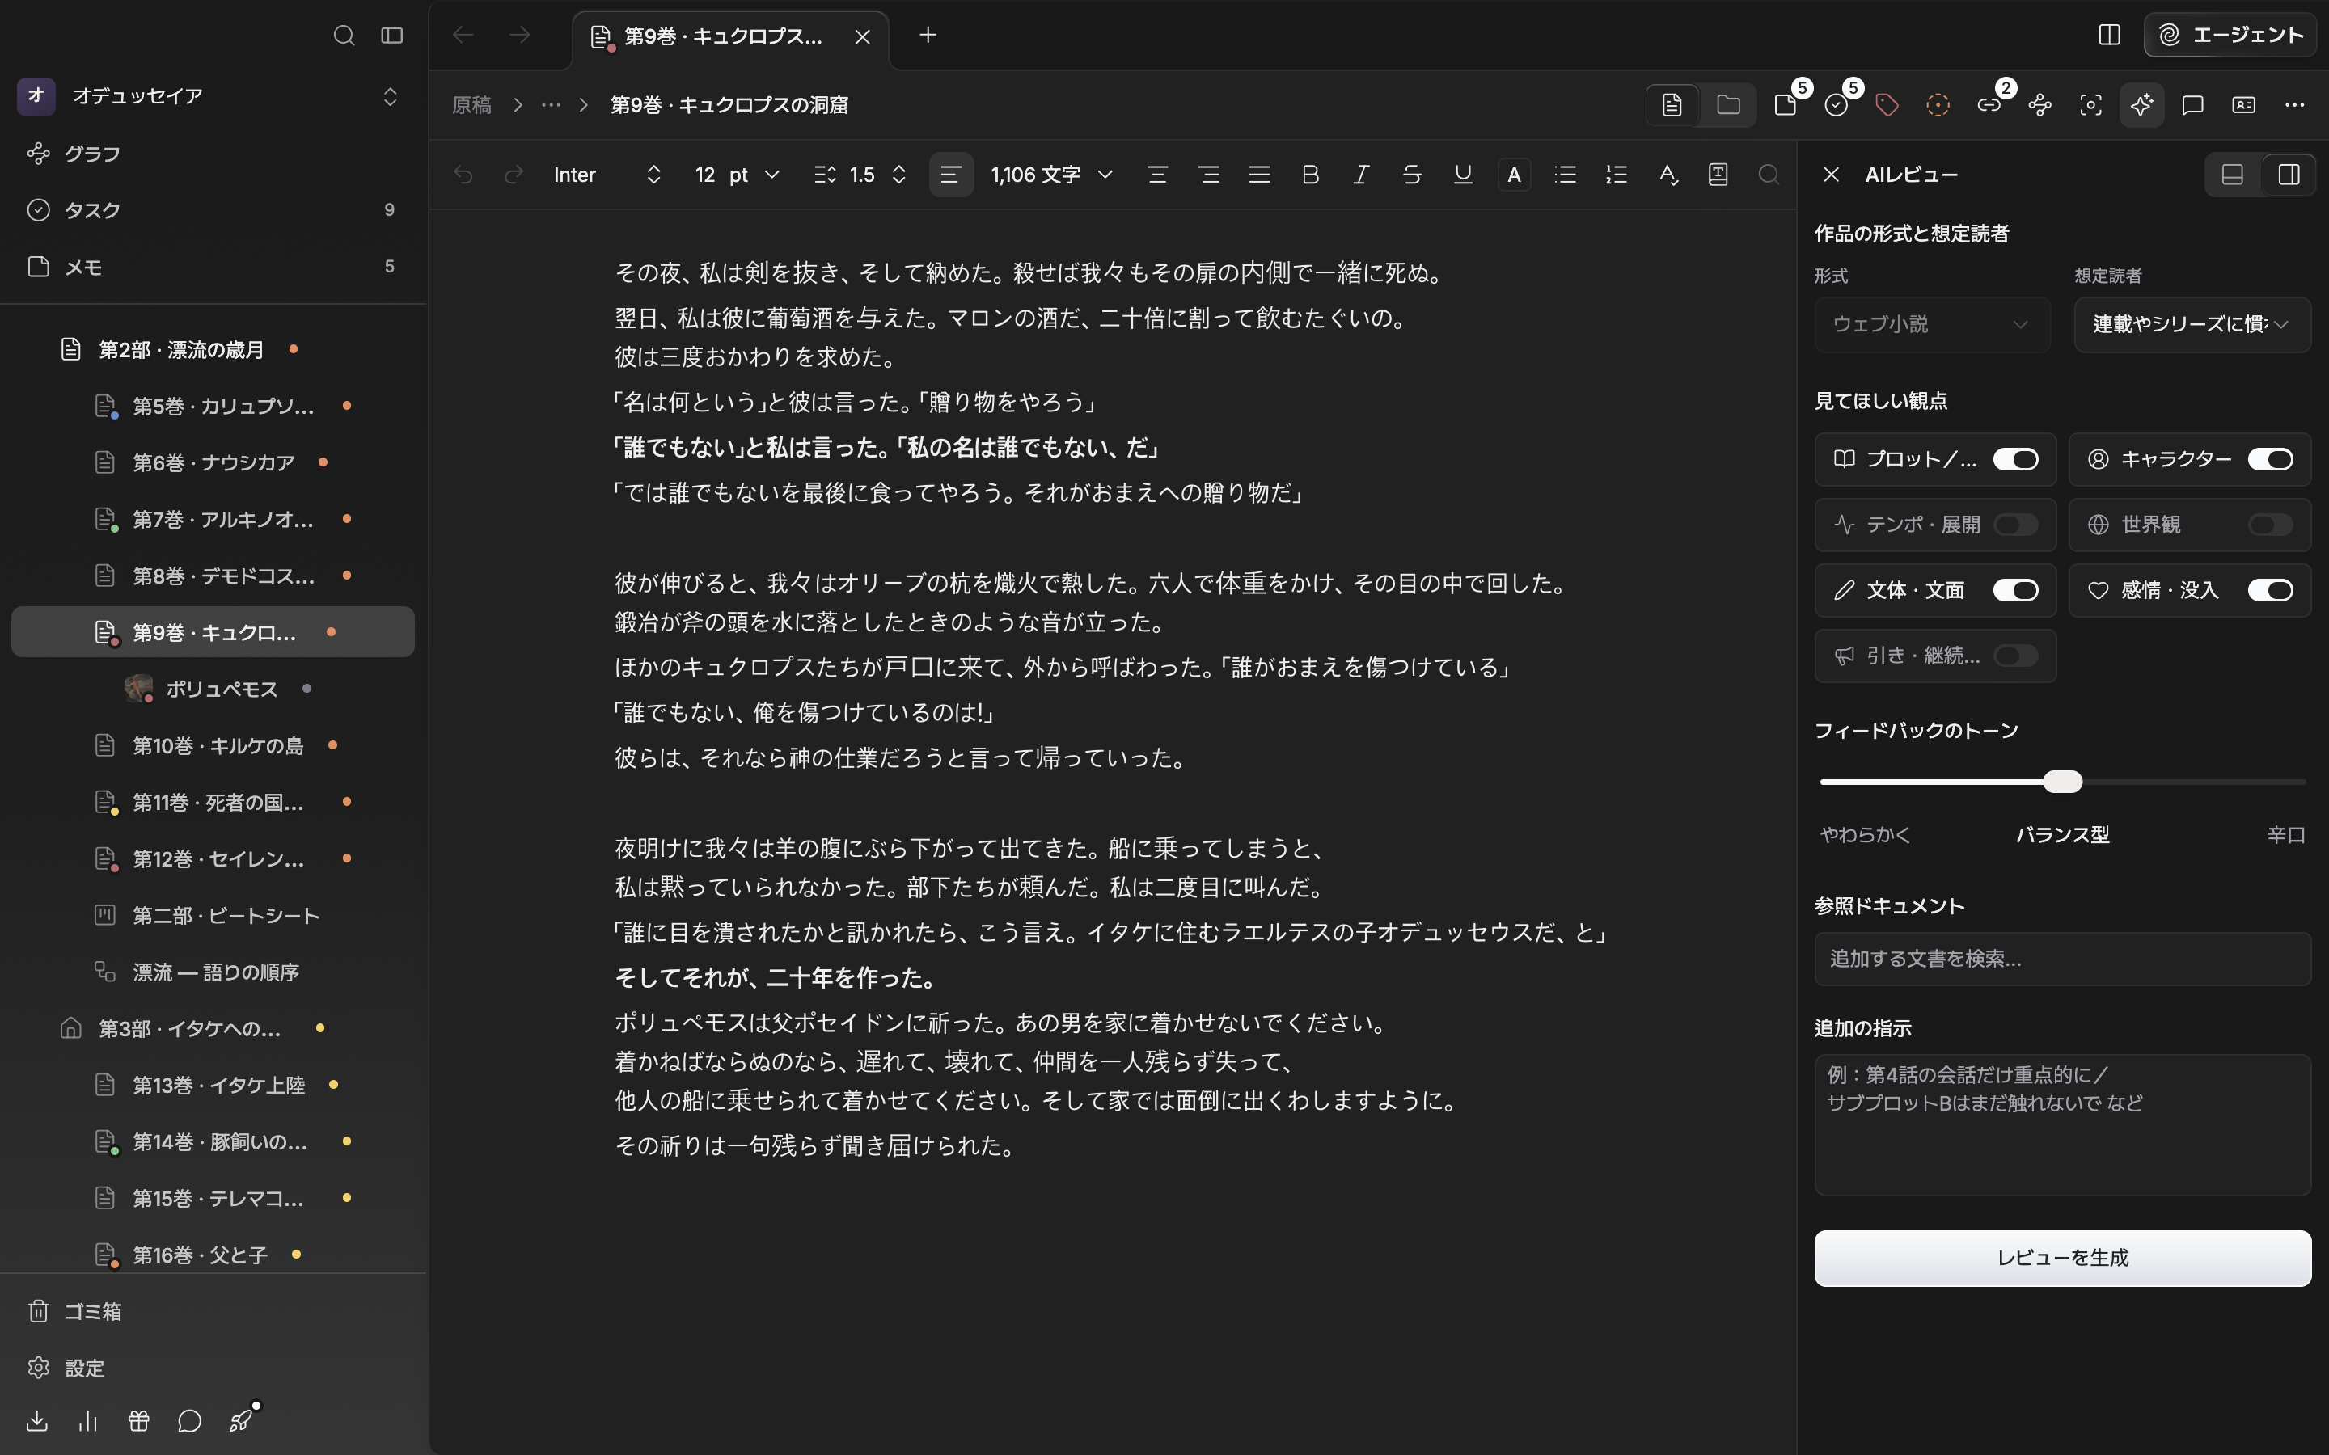This screenshot has width=2329, height=1455.
Task: Switch AI review panel to bottom layout
Action: click(2233, 174)
